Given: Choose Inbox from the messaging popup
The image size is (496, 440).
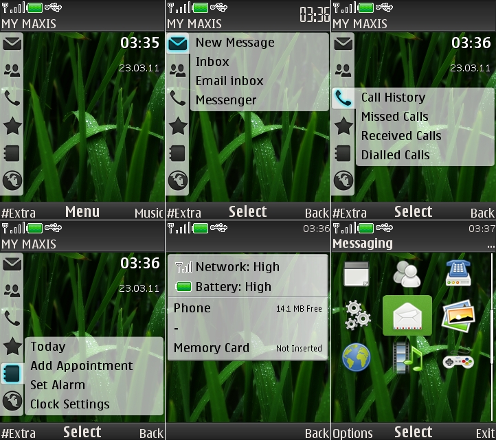Looking at the screenshot, I should point(212,62).
